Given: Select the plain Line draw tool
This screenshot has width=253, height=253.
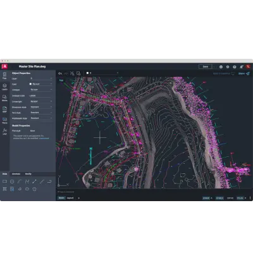Looking at the screenshot, I should pyautogui.click(x=42, y=182).
